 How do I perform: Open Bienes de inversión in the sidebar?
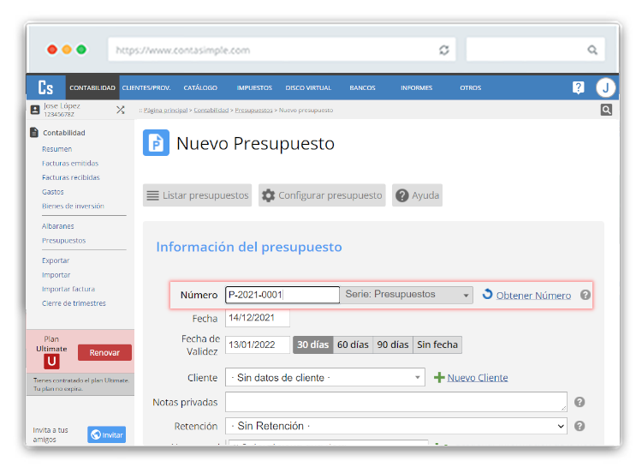point(73,207)
